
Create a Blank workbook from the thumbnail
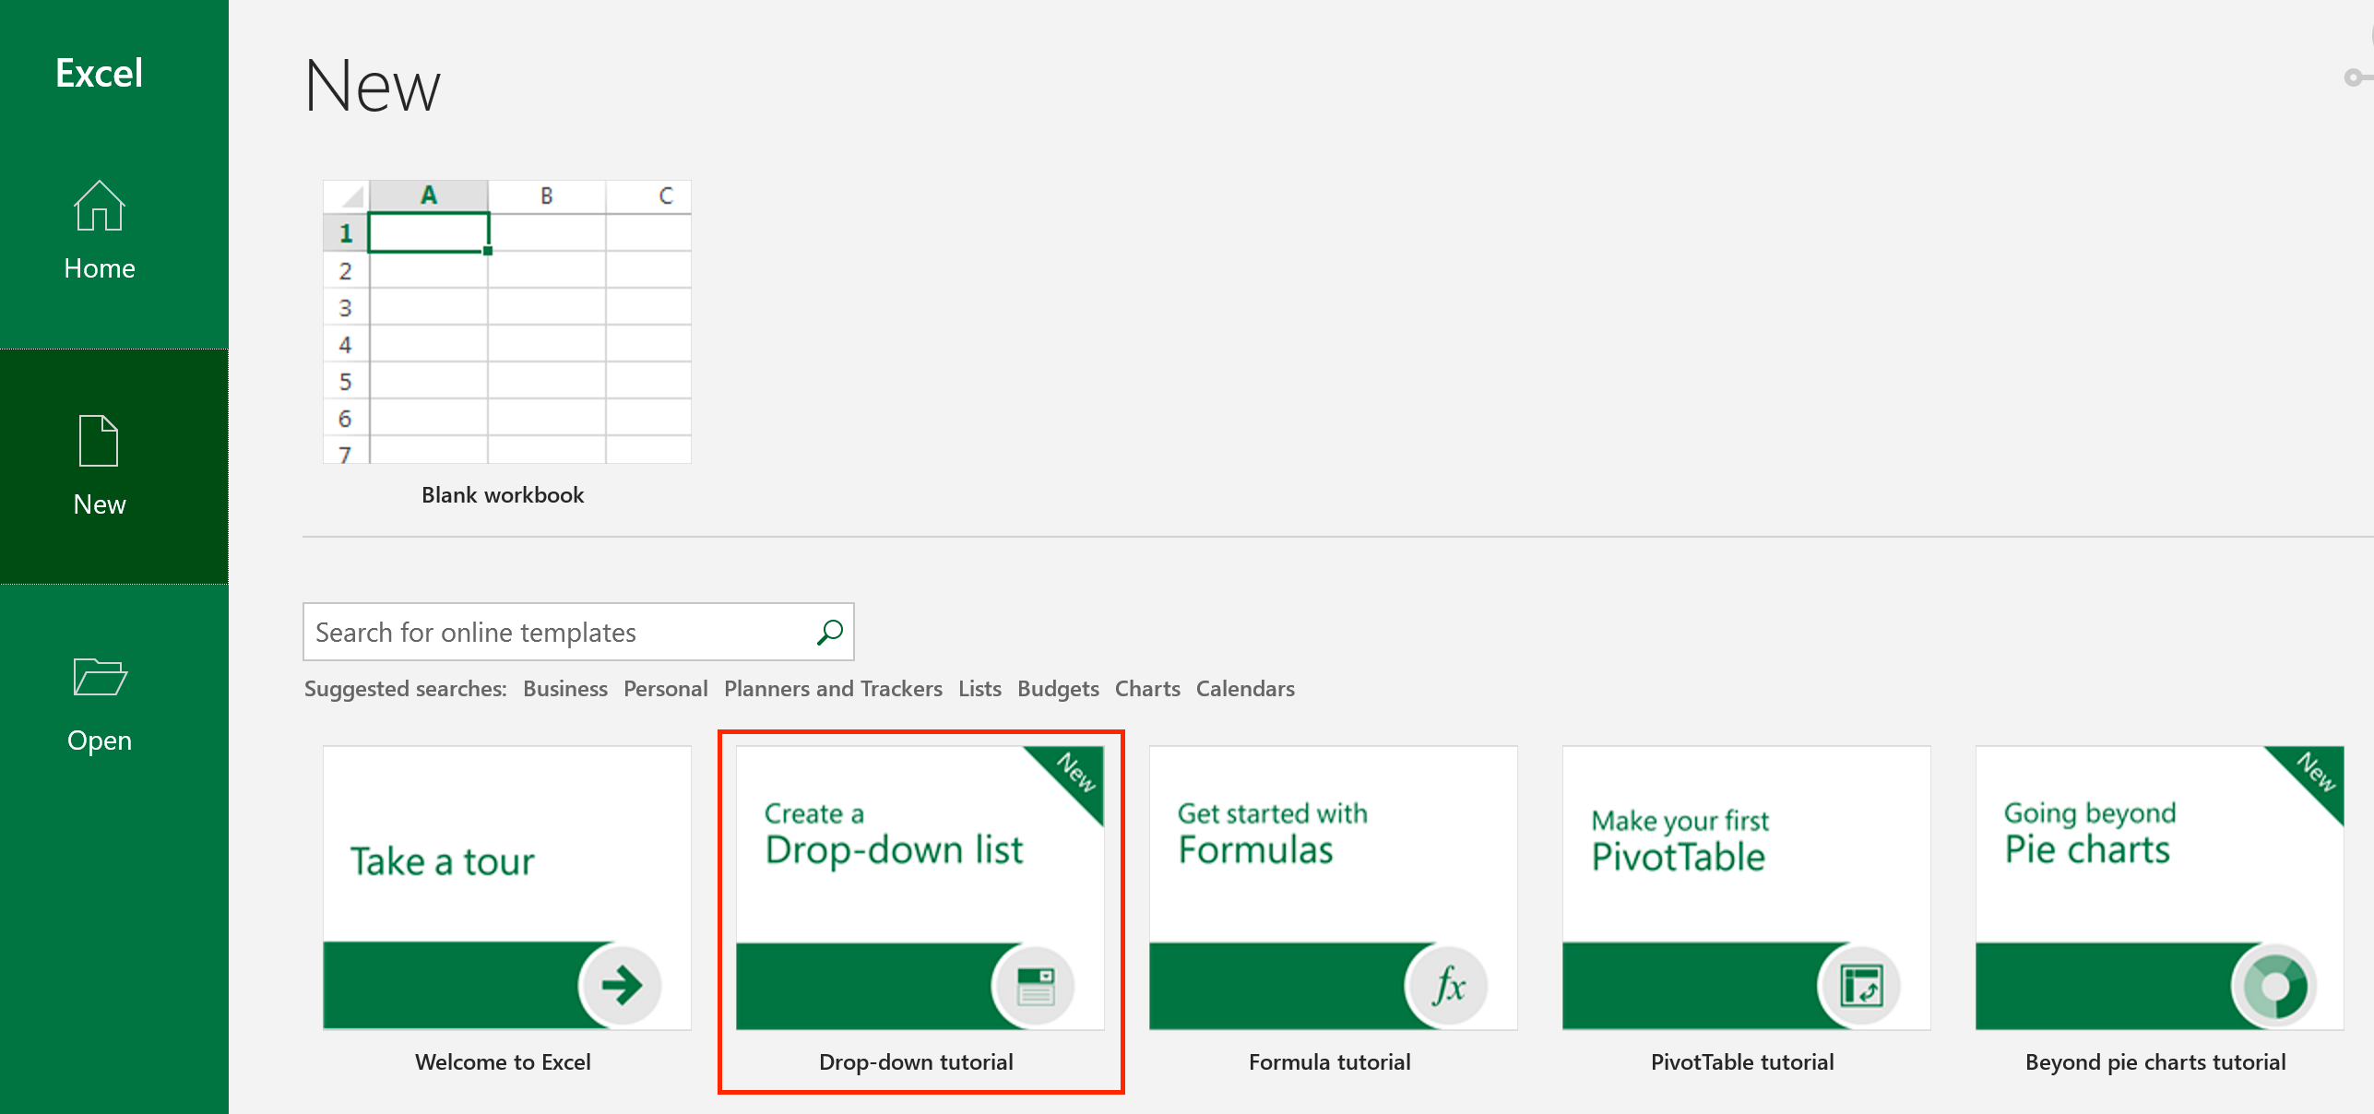(x=507, y=321)
